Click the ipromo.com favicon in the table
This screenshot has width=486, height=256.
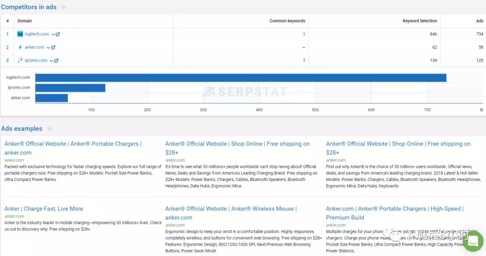(x=20, y=61)
